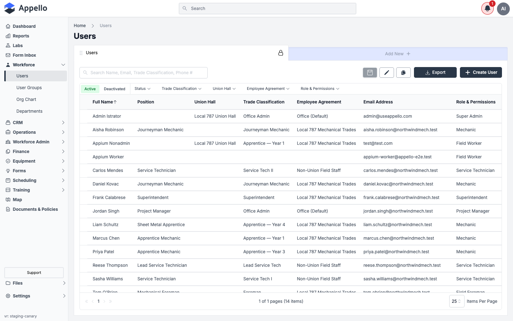Open User Groups under Workforce
Viewport: 513px width, 321px height.
pyautogui.click(x=29, y=87)
